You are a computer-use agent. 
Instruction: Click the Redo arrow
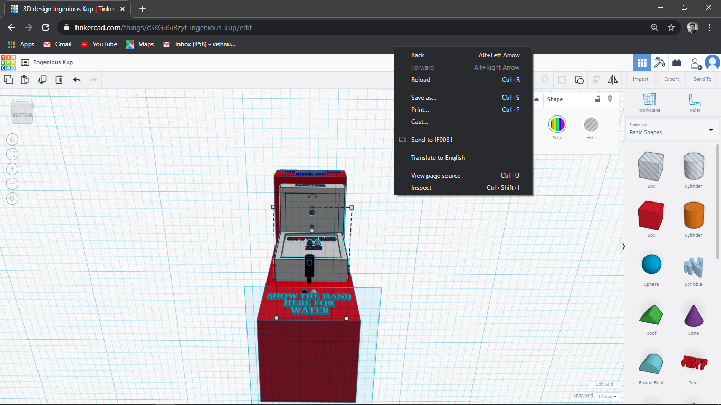tap(93, 80)
